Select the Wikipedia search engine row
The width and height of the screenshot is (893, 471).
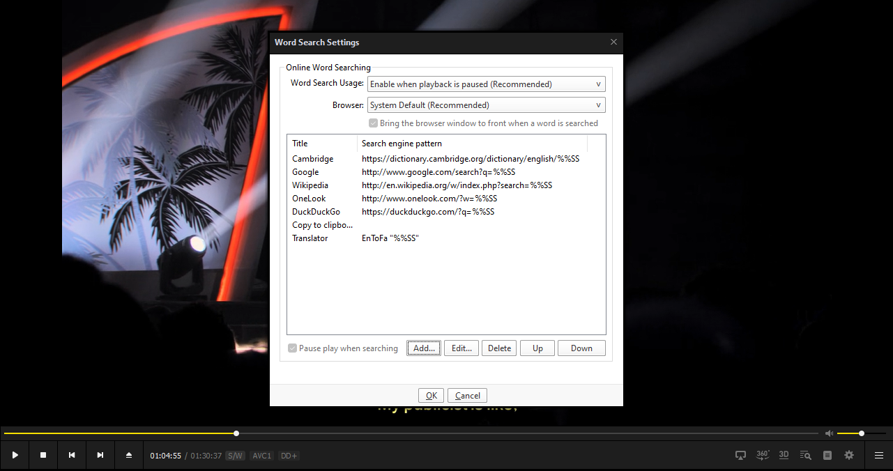point(446,185)
